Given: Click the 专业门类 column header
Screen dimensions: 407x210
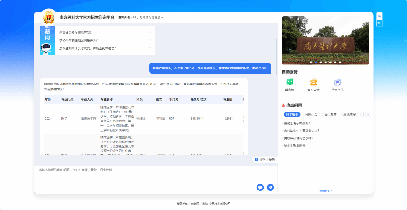Looking at the screenshot, I should pyautogui.click(x=67, y=99).
